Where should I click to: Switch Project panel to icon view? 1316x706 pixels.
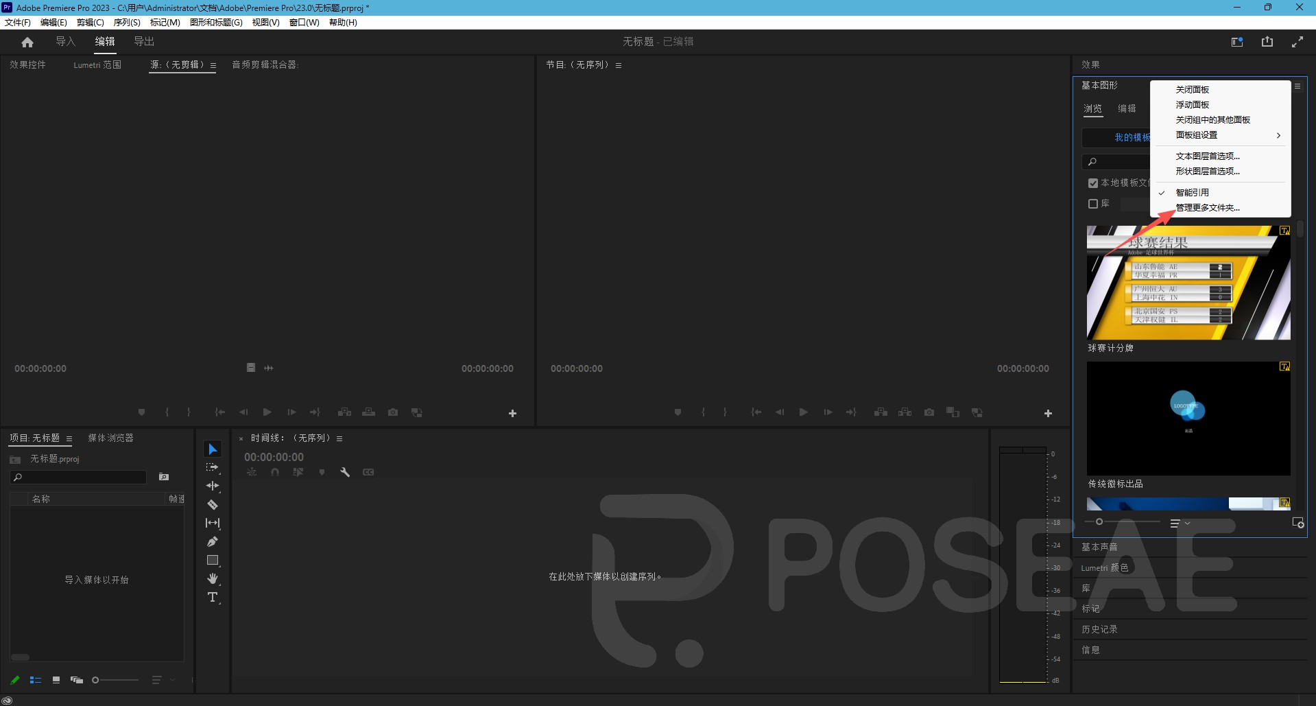(56, 680)
